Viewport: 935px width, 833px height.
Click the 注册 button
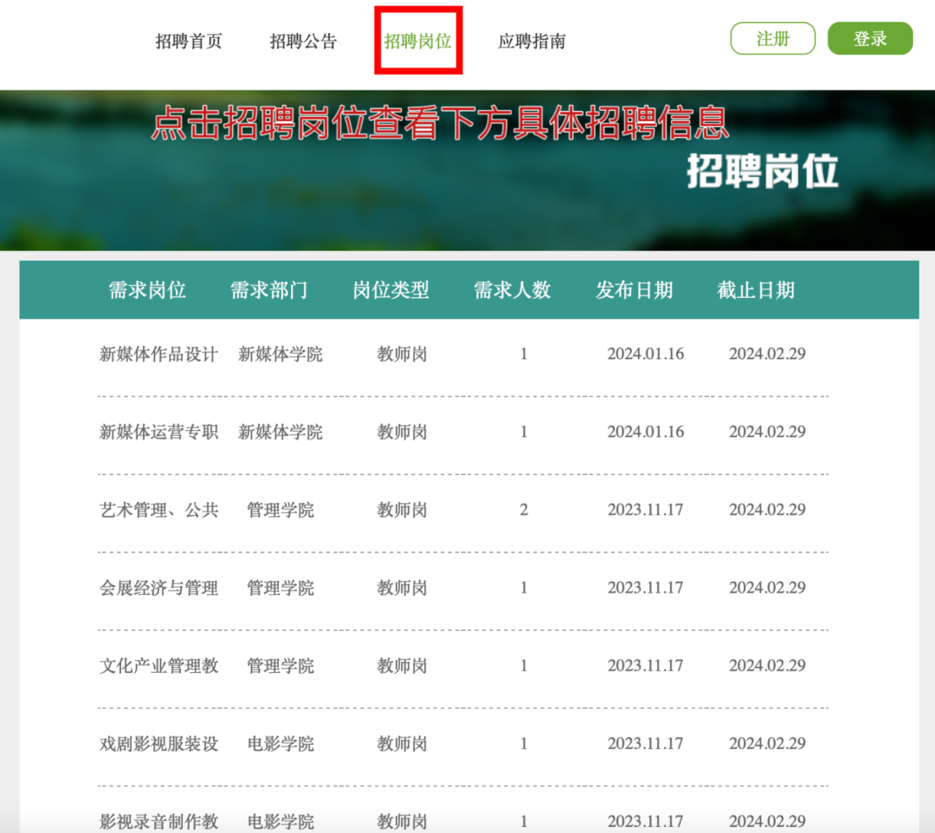coord(772,39)
